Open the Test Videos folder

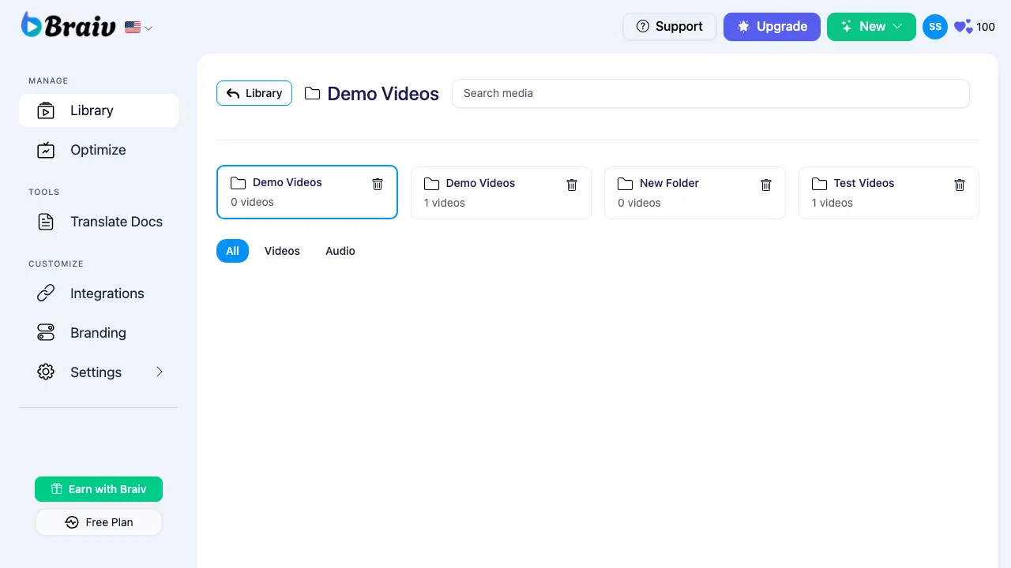tap(889, 192)
